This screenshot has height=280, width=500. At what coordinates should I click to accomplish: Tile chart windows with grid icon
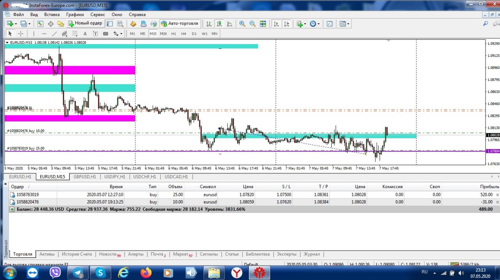[263, 24]
